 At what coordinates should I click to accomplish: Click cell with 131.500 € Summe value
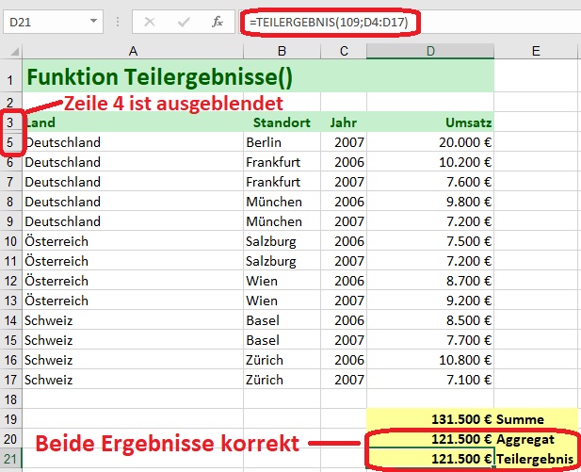[429, 418]
